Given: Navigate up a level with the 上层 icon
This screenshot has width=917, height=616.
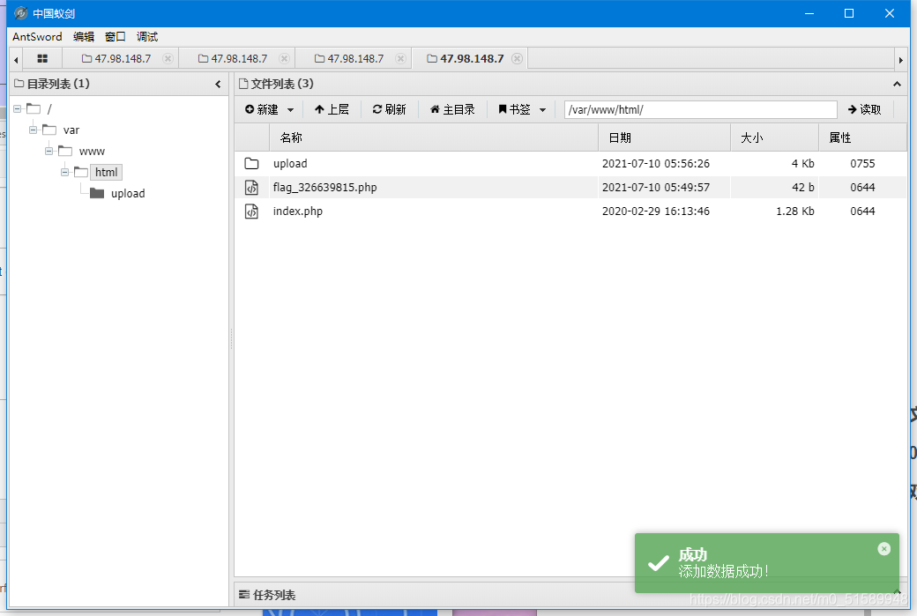Looking at the screenshot, I should (317, 109).
